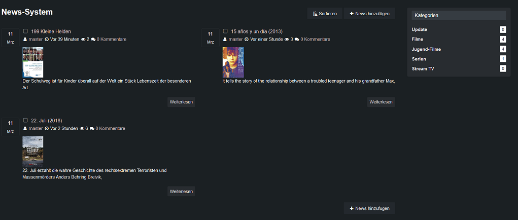The width and height of the screenshot is (518, 220).
Task: Open the Update category
Action: tap(420, 30)
